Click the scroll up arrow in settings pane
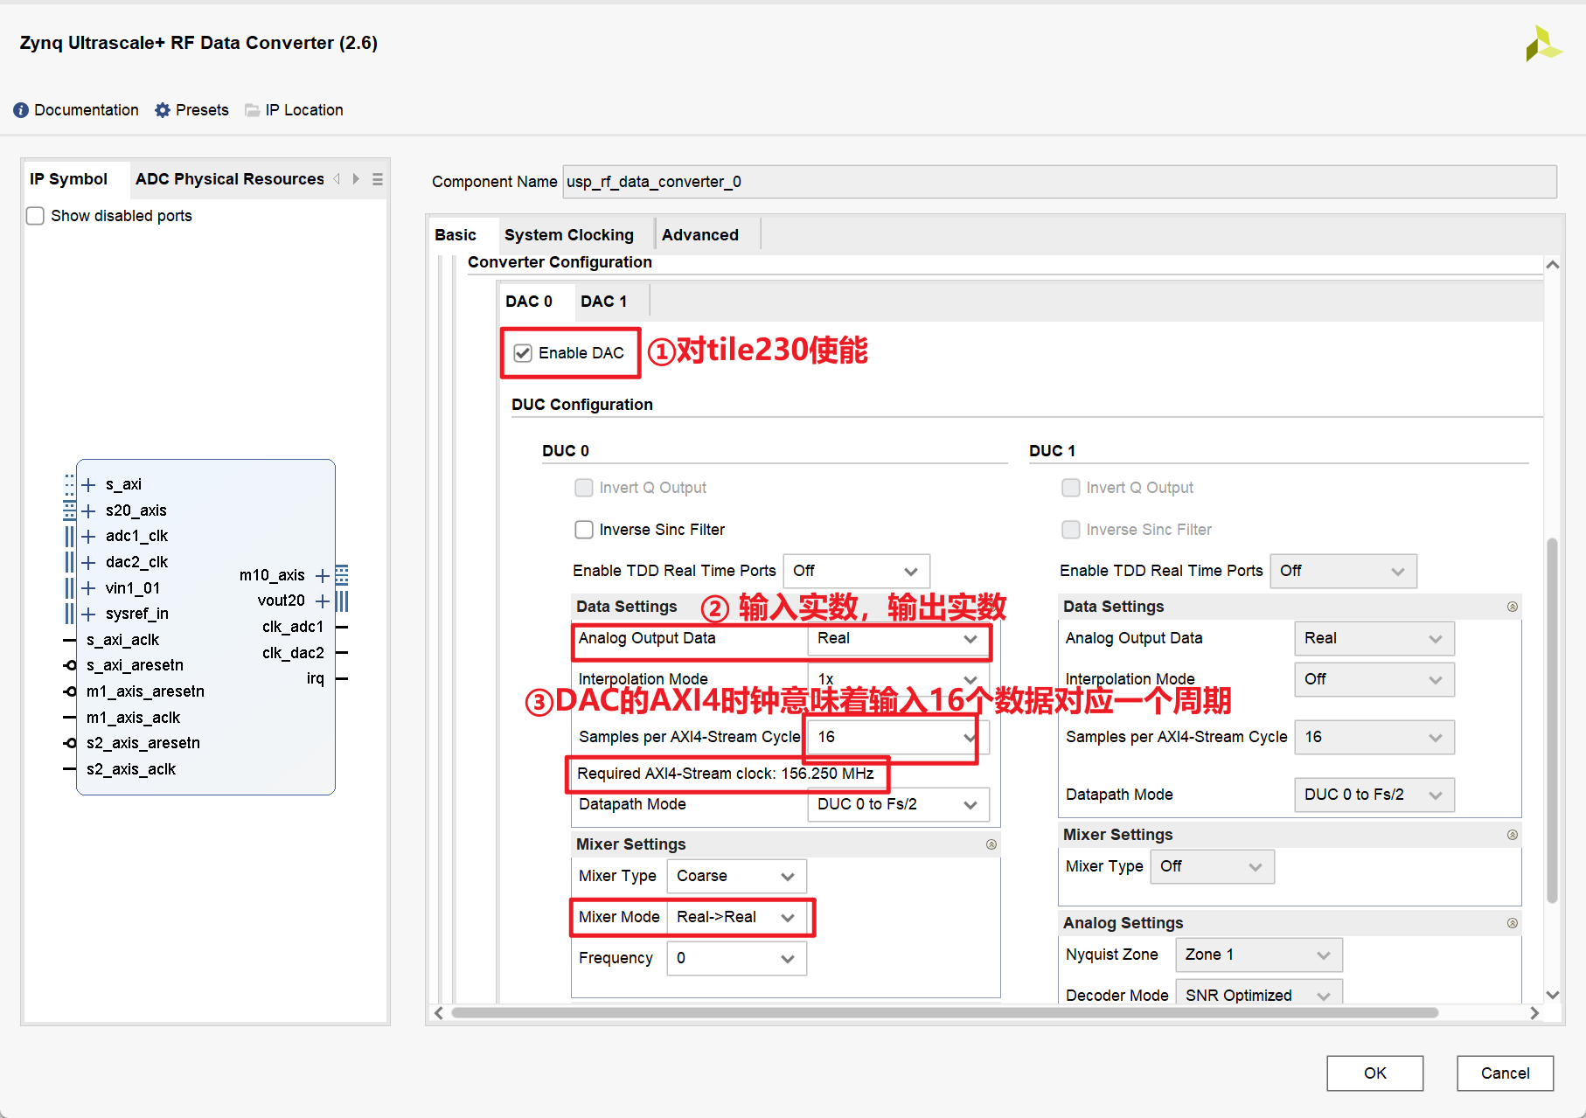The height and width of the screenshot is (1118, 1586). [x=1553, y=265]
